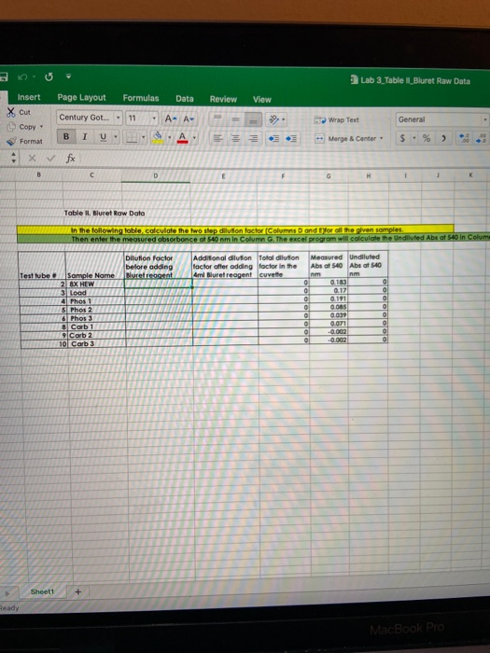Click the Sample Name cell 'Phos 2'

[x=95, y=310]
